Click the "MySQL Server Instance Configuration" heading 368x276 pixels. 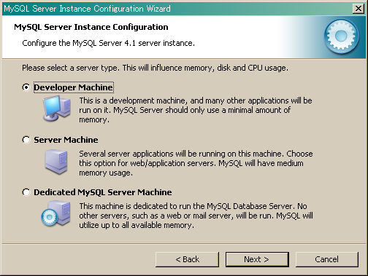pyautogui.click(x=91, y=27)
